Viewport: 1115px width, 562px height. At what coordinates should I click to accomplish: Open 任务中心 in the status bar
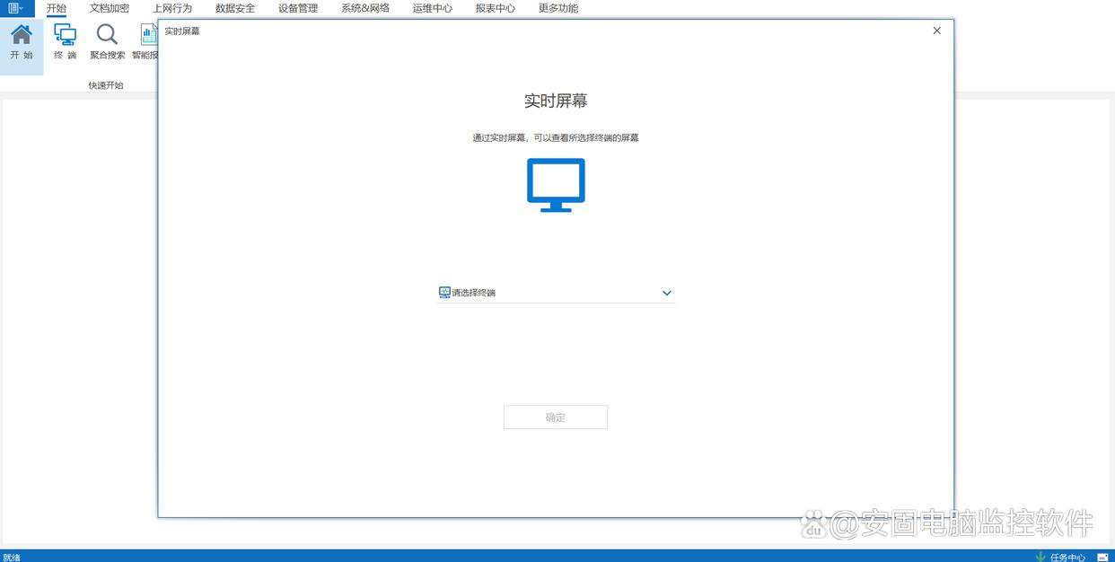tap(1068, 558)
